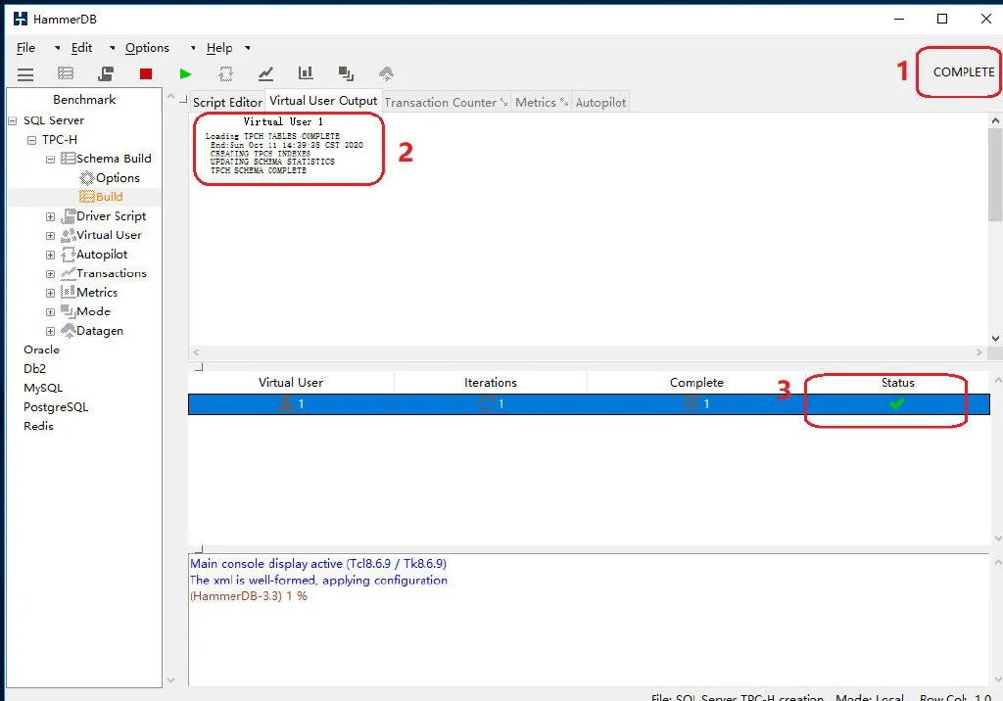Switch to the Autopilot tab
Image resolution: width=1003 pixels, height=701 pixels.
pyautogui.click(x=600, y=103)
